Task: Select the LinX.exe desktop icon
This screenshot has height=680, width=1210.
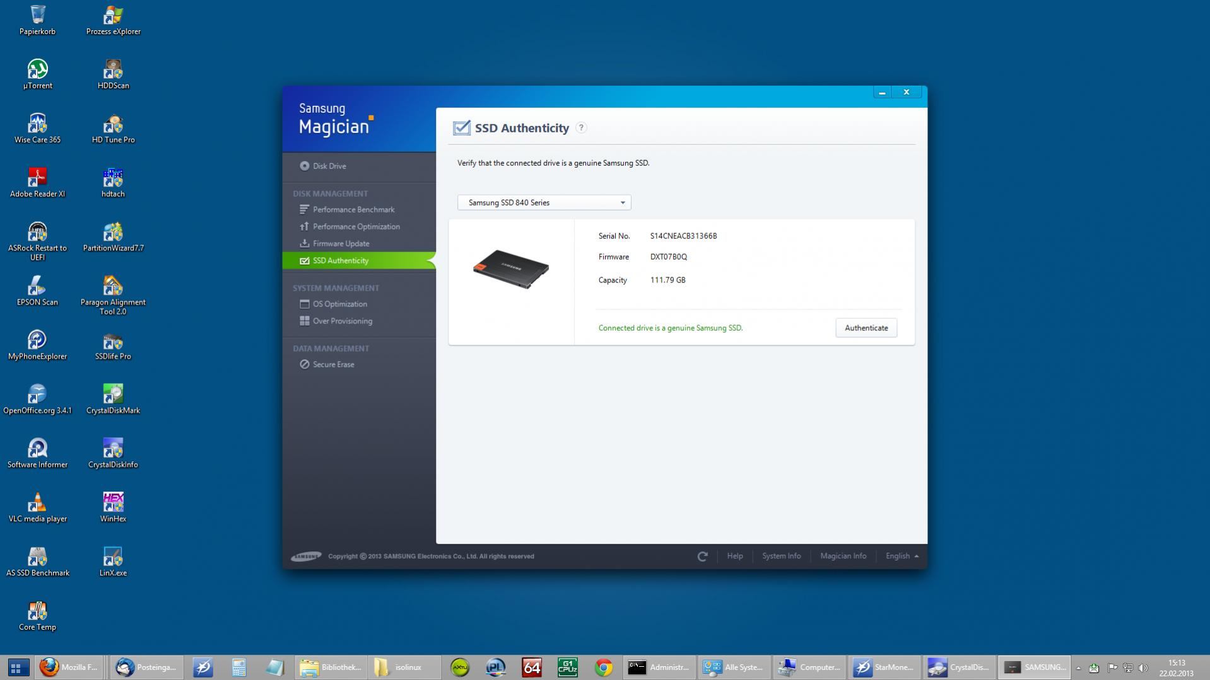Action: (113, 562)
